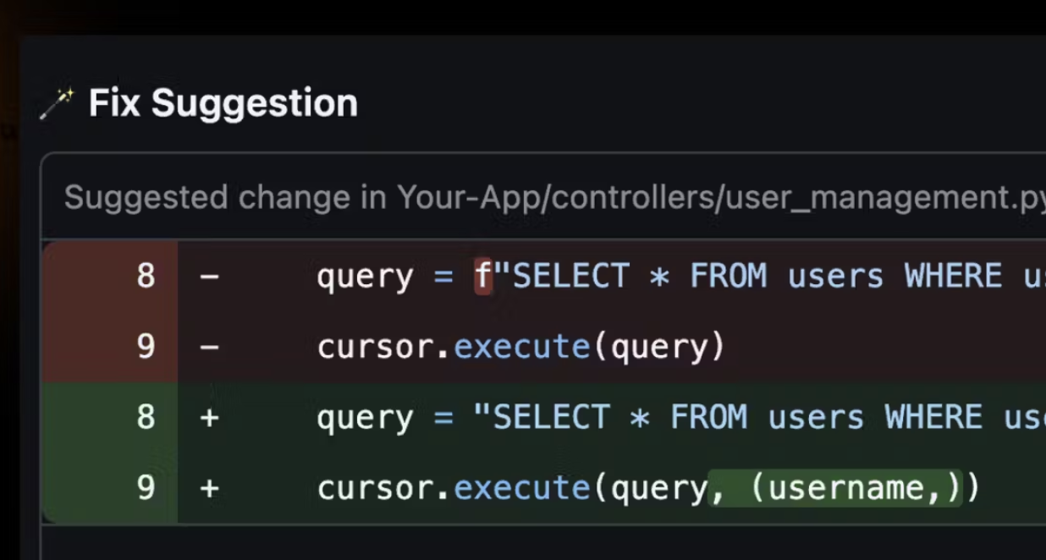The width and height of the screenshot is (1046, 560).
Task: Click the magic wand icon beside Fix Suggestion
Action: pos(57,104)
